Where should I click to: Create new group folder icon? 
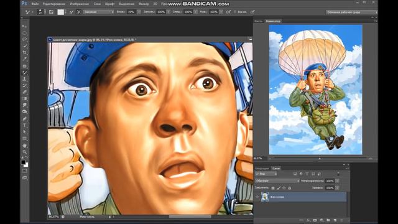click(x=328, y=220)
